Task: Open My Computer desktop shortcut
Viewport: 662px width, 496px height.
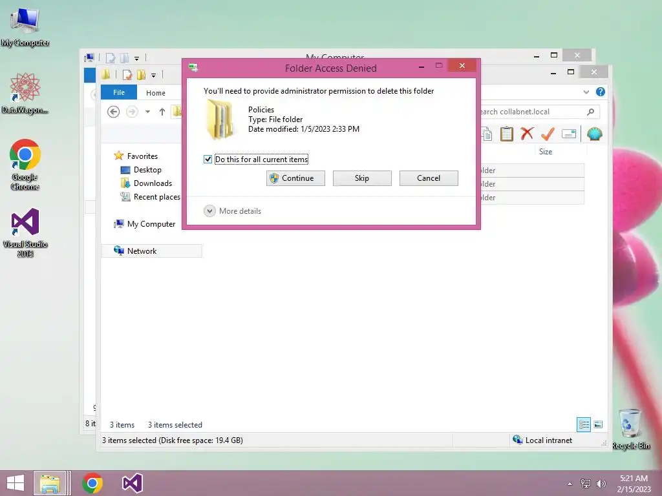Action: (x=25, y=28)
